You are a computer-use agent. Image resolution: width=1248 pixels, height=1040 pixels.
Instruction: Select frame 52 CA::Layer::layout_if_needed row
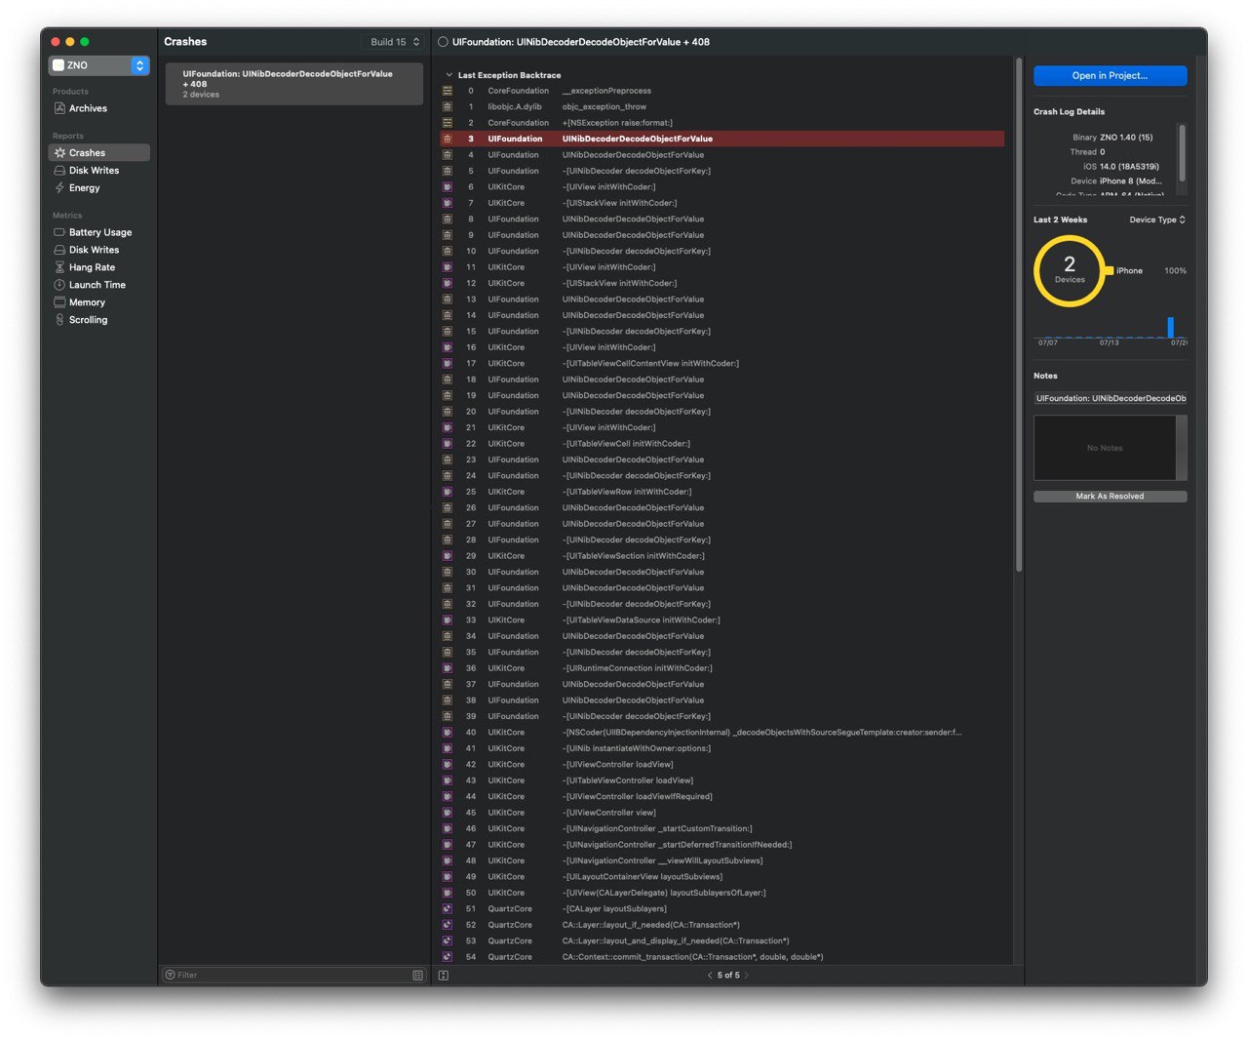tap(722, 925)
